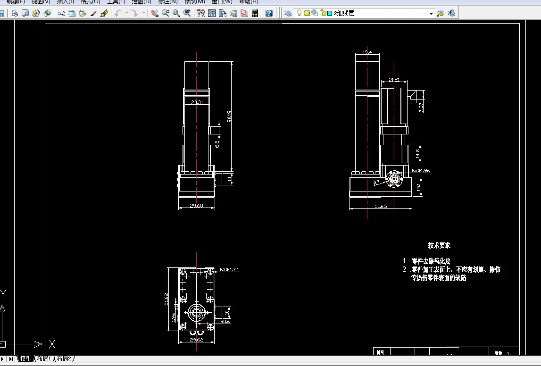Open the QuickCalc calculator icon
This screenshot has width=541, height=366.
click(x=255, y=13)
